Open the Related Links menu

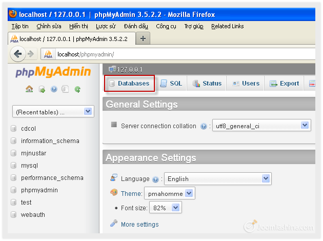228,26
